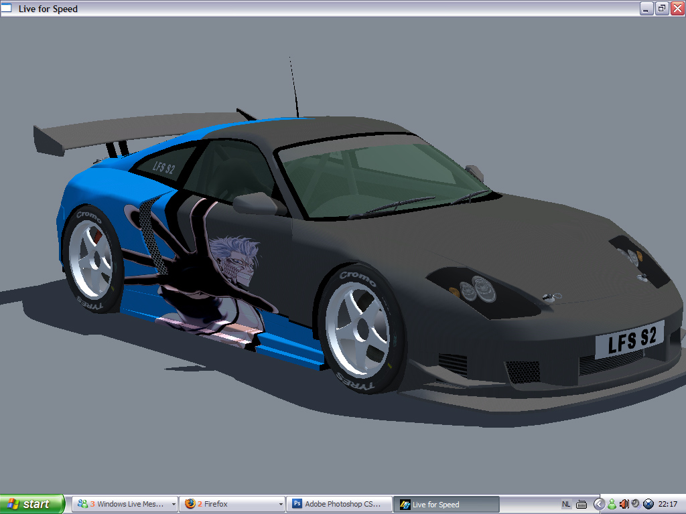Minimize the Live for Speed window
Image resolution: width=686 pixels, height=514 pixels.
[x=646, y=8]
